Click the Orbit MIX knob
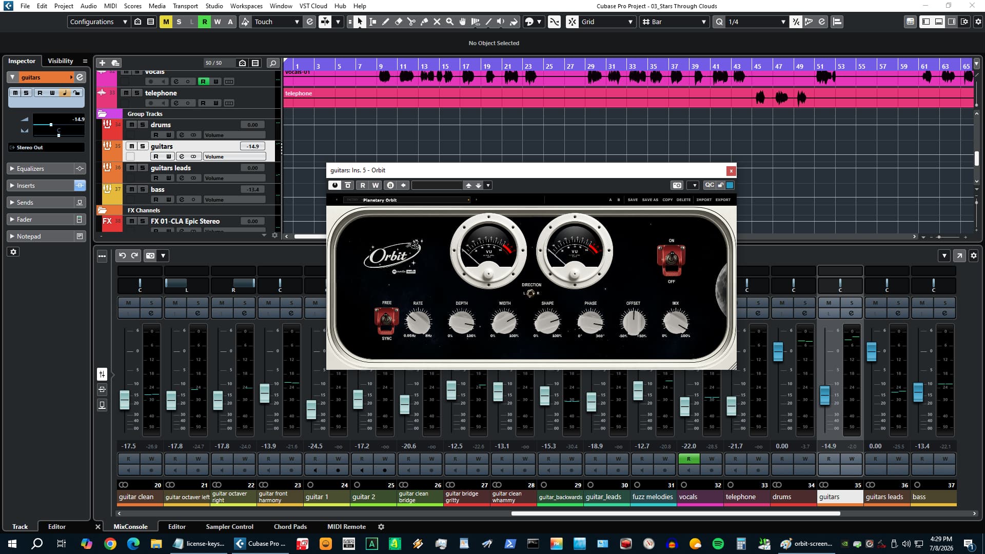Screen dimensions: 985x554 [675, 322]
